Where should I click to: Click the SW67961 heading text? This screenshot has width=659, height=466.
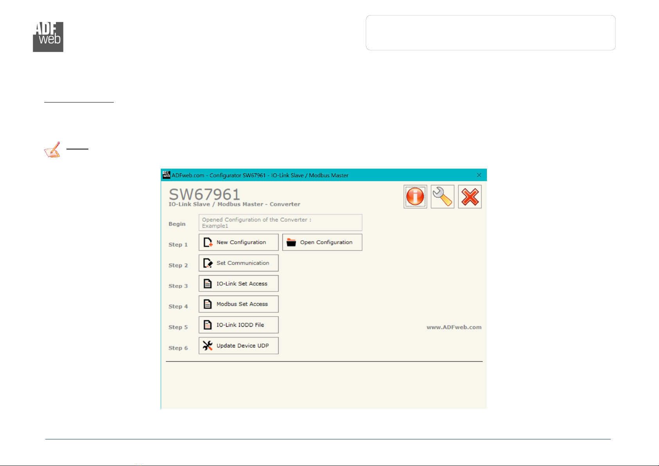pyautogui.click(x=204, y=194)
